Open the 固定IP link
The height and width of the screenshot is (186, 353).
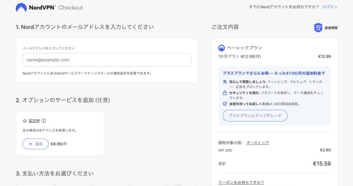(34, 121)
